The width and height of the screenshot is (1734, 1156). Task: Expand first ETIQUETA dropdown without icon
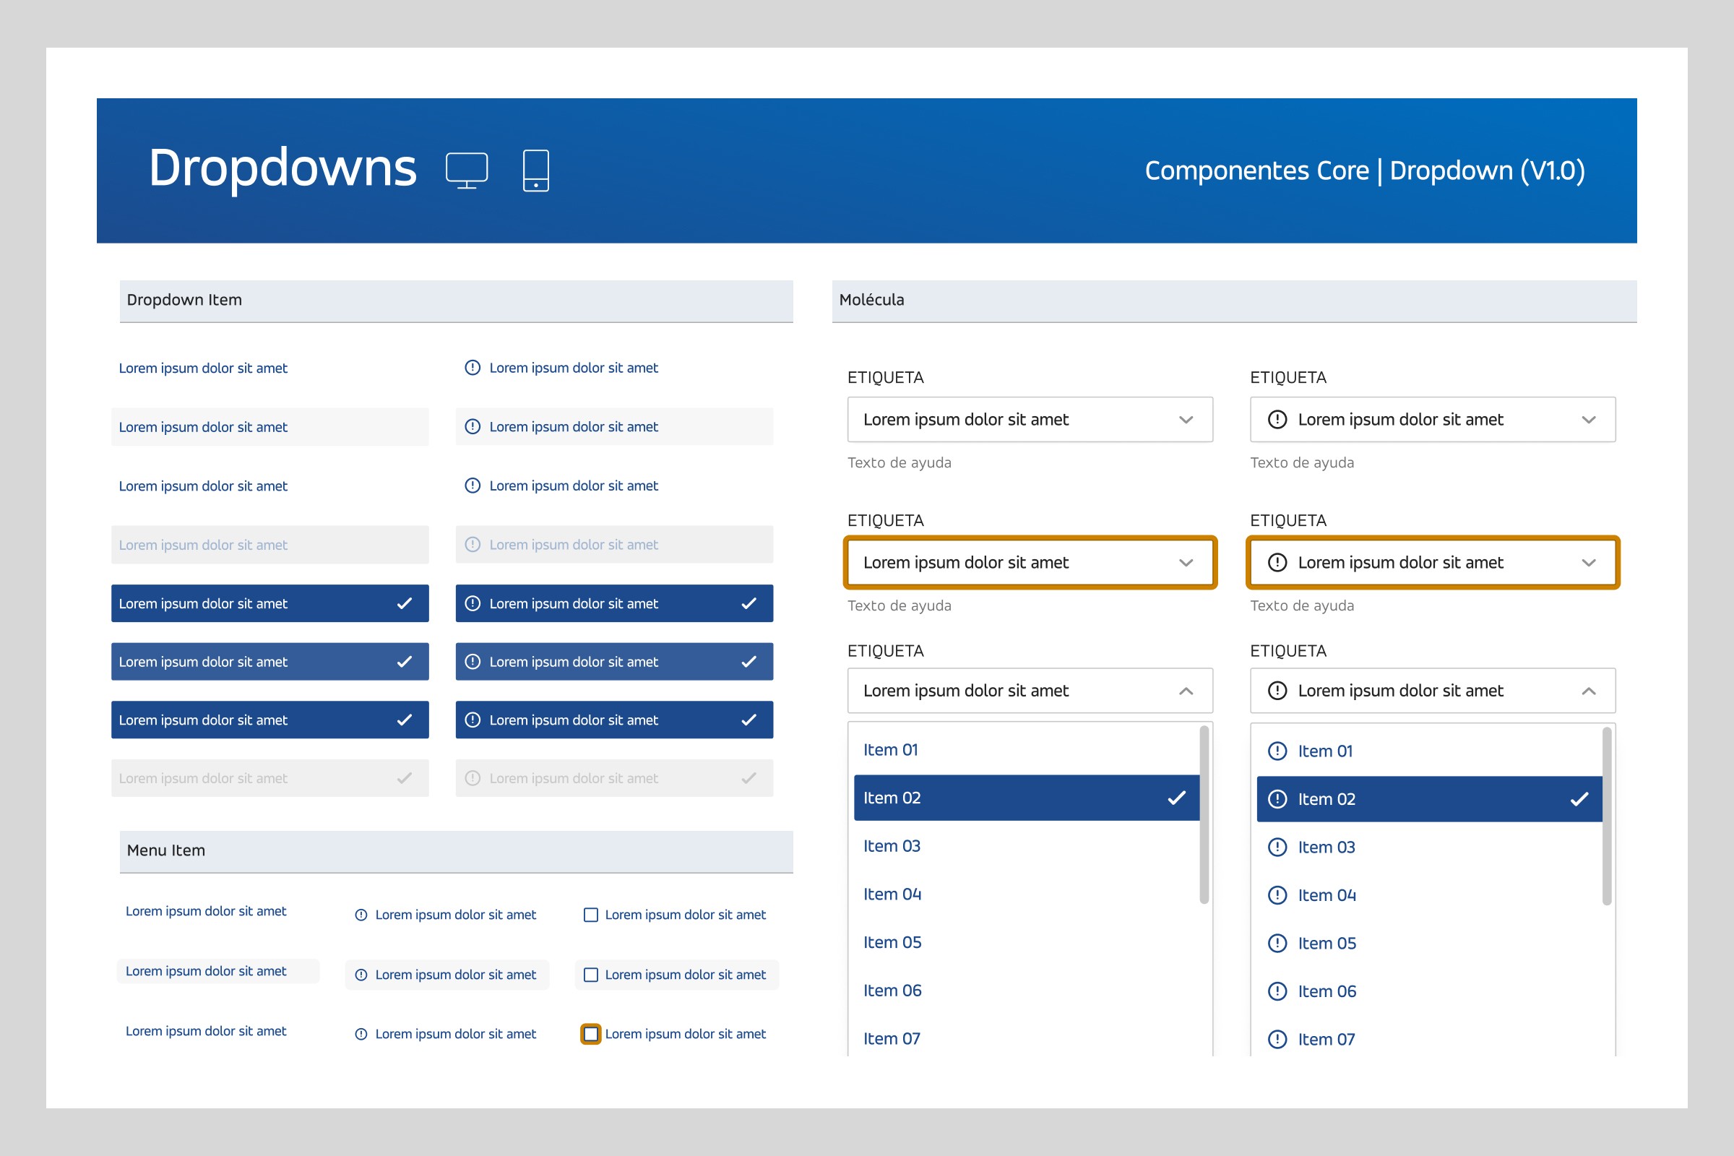pyautogui.click(x=1186, y=420)
